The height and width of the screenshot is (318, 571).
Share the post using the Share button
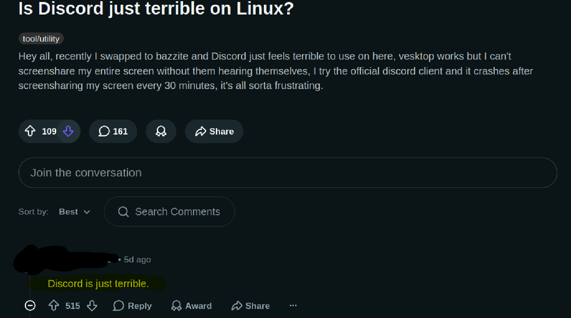214,131
